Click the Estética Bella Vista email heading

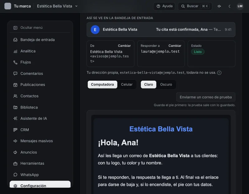161,129
